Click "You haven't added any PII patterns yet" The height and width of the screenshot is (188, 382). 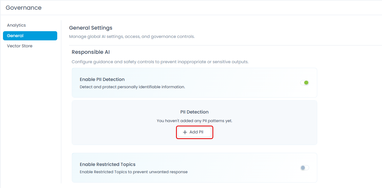click(x=194, y=121)
